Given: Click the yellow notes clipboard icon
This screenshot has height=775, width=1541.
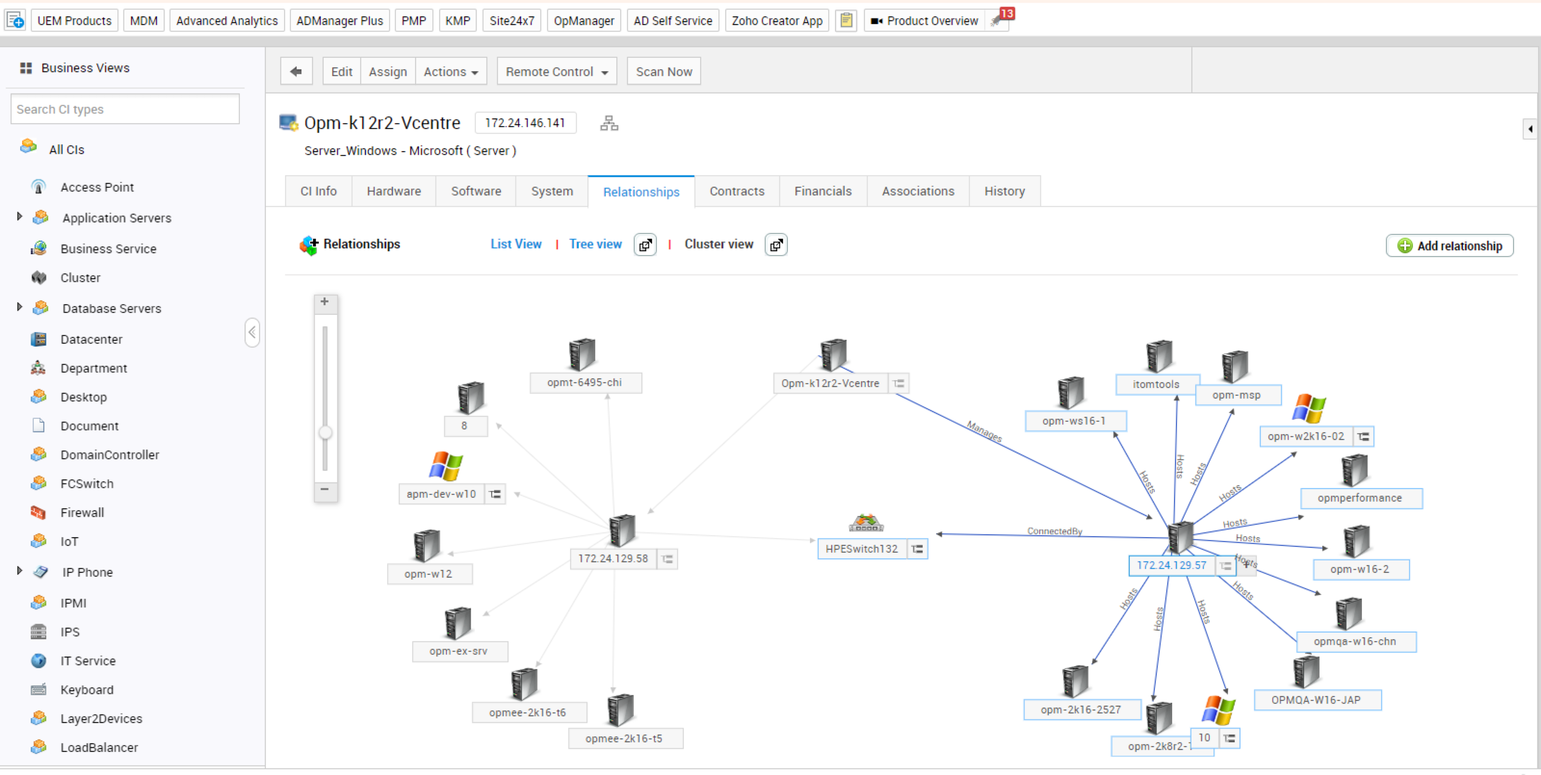Looking at the screenshot, I should click(846, 20).
